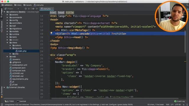Click the layouts breadcrumb in navigation bar
Viewport: 189px width, 106px height.
pyautogui.click(x=27, y=5)
